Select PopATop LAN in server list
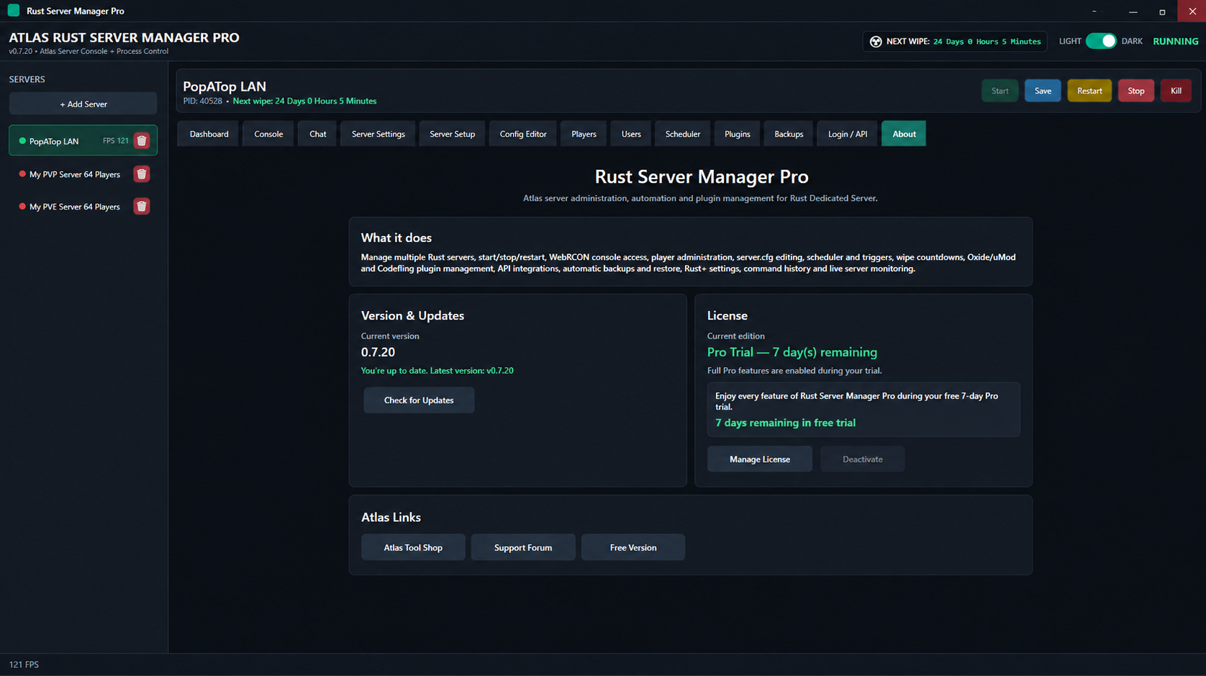Screen dimensions: 1206x676 coord(83,141)
